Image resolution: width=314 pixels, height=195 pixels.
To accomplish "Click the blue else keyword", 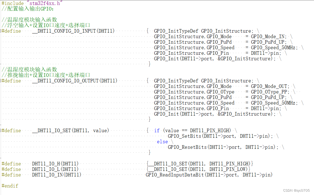I will click(x=162, y=142).
